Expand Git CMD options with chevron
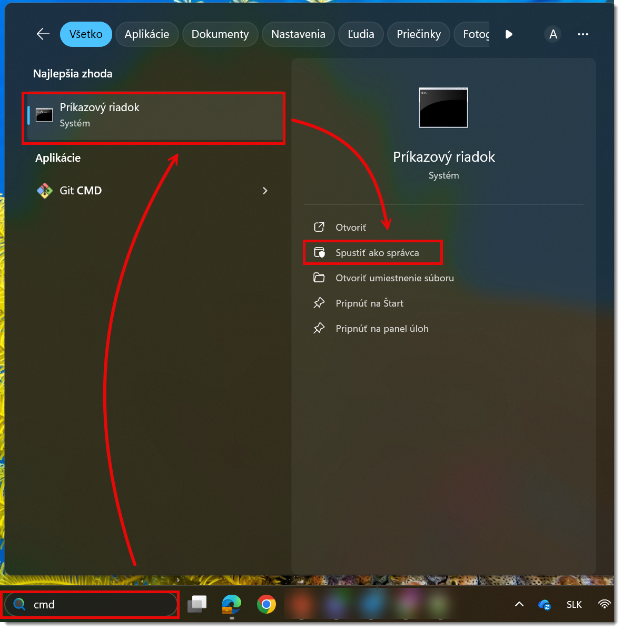This screenshot has height=630, width=622. coord(265,191)
